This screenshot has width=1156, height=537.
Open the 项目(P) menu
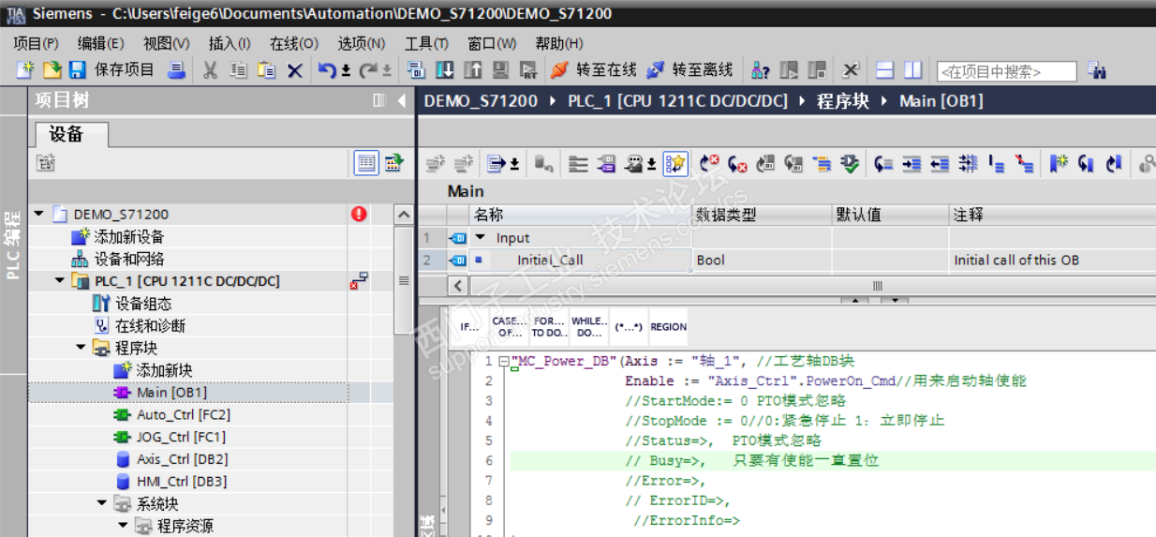click(x=36, y=44)
